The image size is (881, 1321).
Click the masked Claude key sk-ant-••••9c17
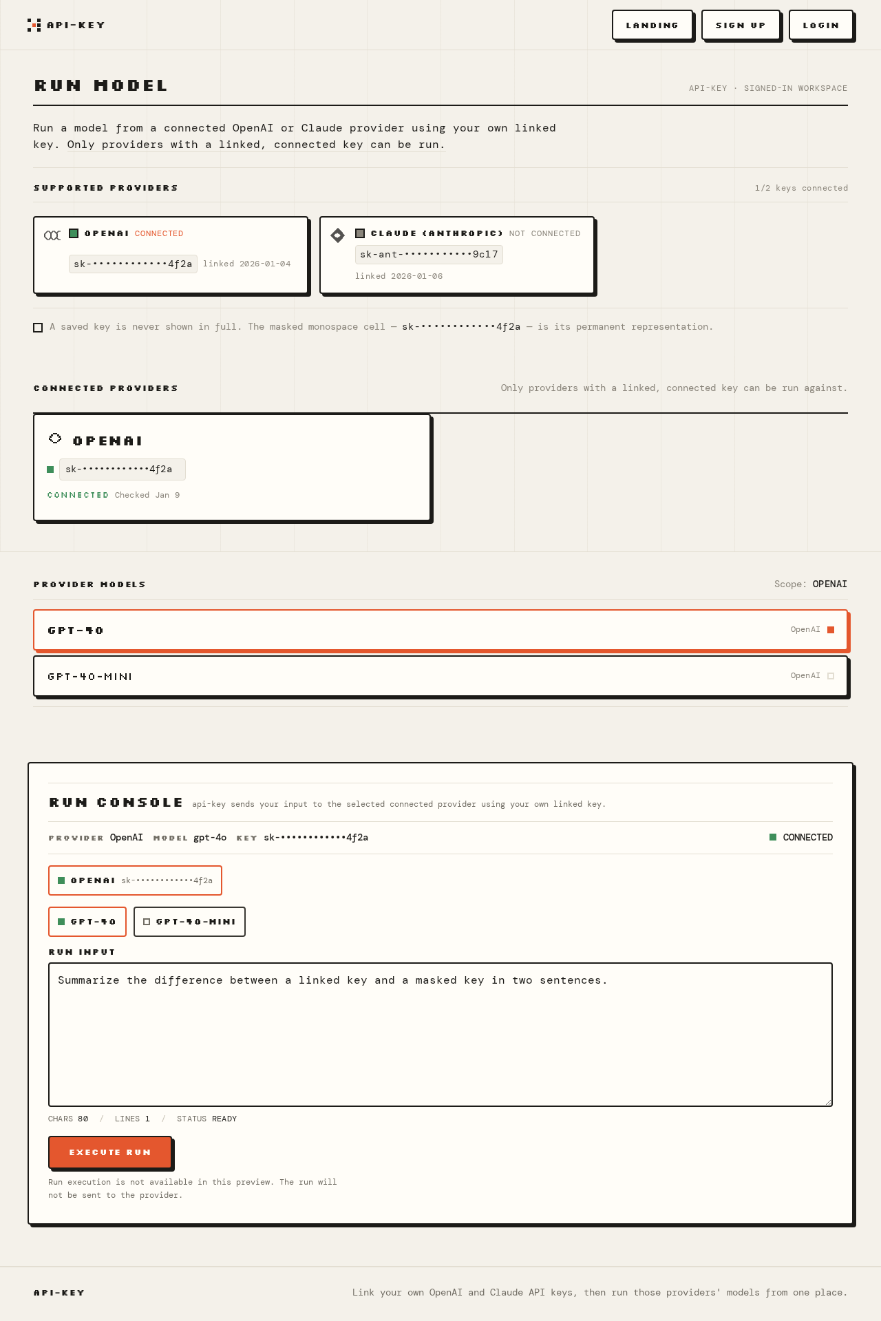point(429,255)
